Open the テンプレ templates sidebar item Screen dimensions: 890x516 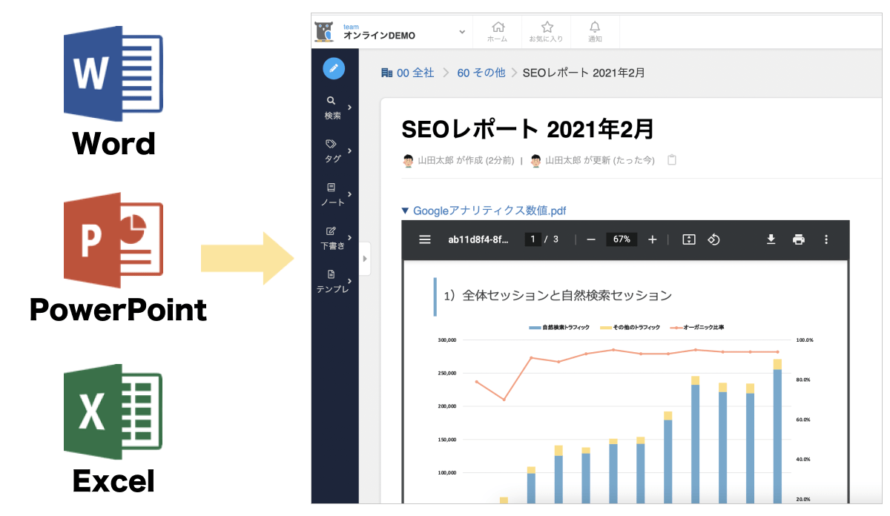332,281
